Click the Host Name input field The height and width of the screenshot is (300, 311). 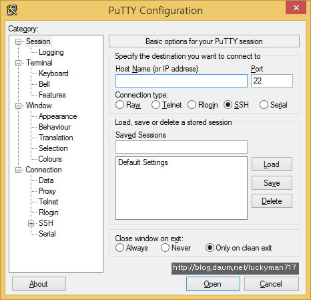click(182, 81)
